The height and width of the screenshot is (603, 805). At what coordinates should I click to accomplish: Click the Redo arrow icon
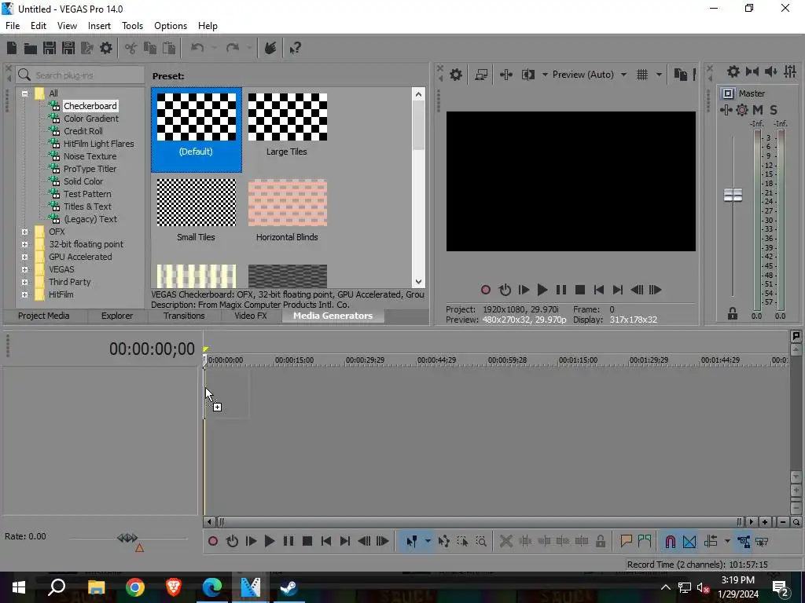point(233,48)
